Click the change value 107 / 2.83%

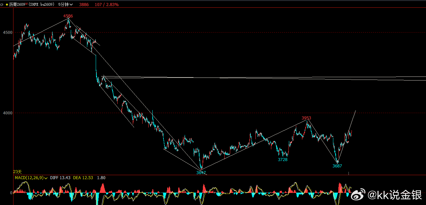click(106, 5)
